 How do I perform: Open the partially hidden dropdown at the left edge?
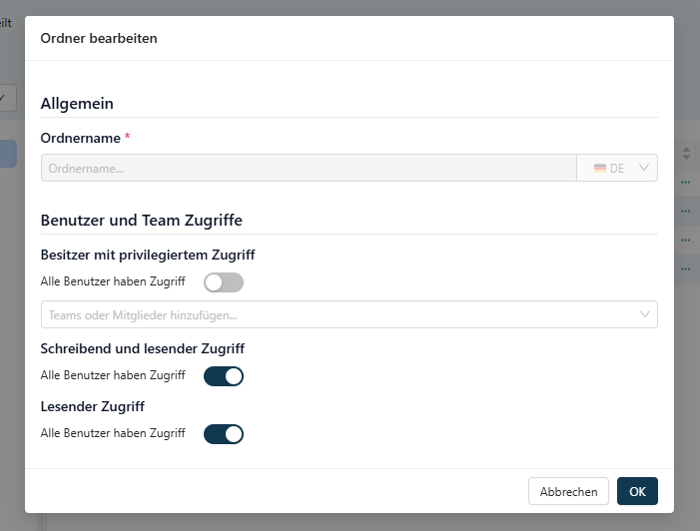pos(8,98)
